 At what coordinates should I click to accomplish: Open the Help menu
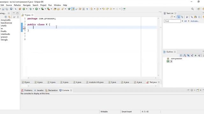coord(65,5)
